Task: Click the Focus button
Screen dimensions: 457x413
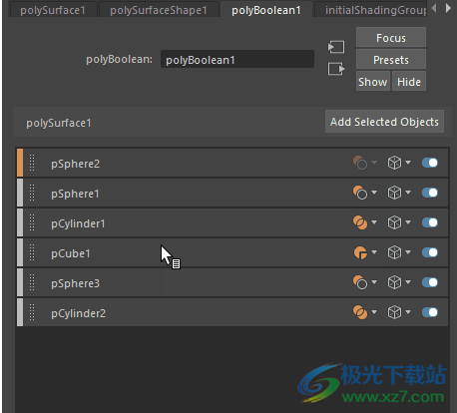Action: (391, 38)
